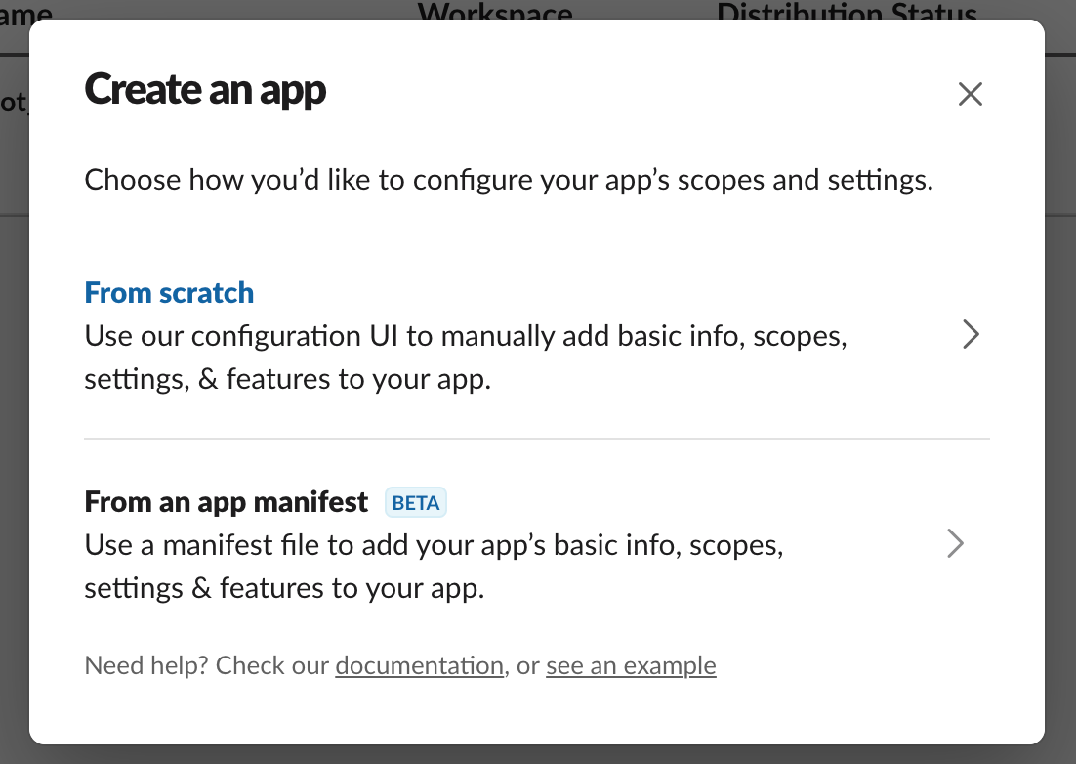The width and height of the screenshot is (1076, 764).
Task: Click the partially hidden Name column header
Action: point(26,12)
